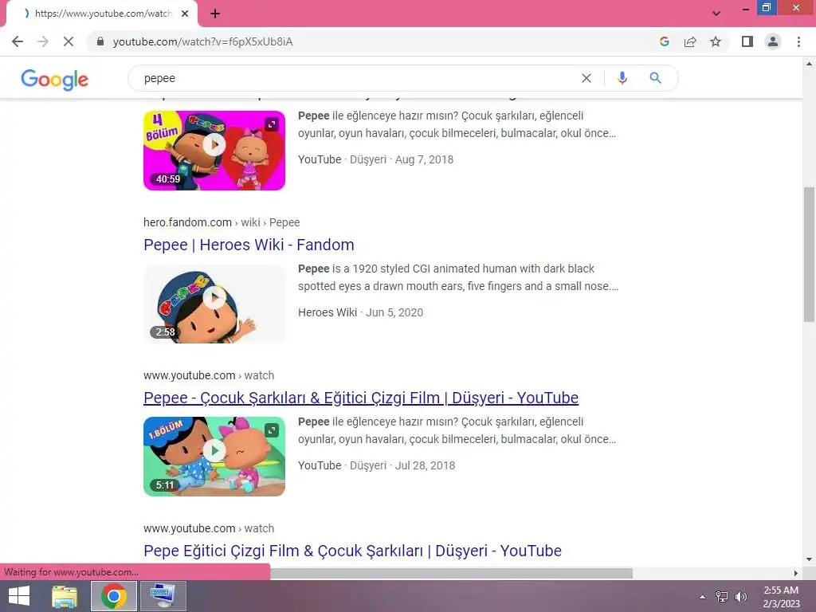Click the address bar URL
Image resolution: width=816 pixels, height=612 pixels.
point(203,41)
